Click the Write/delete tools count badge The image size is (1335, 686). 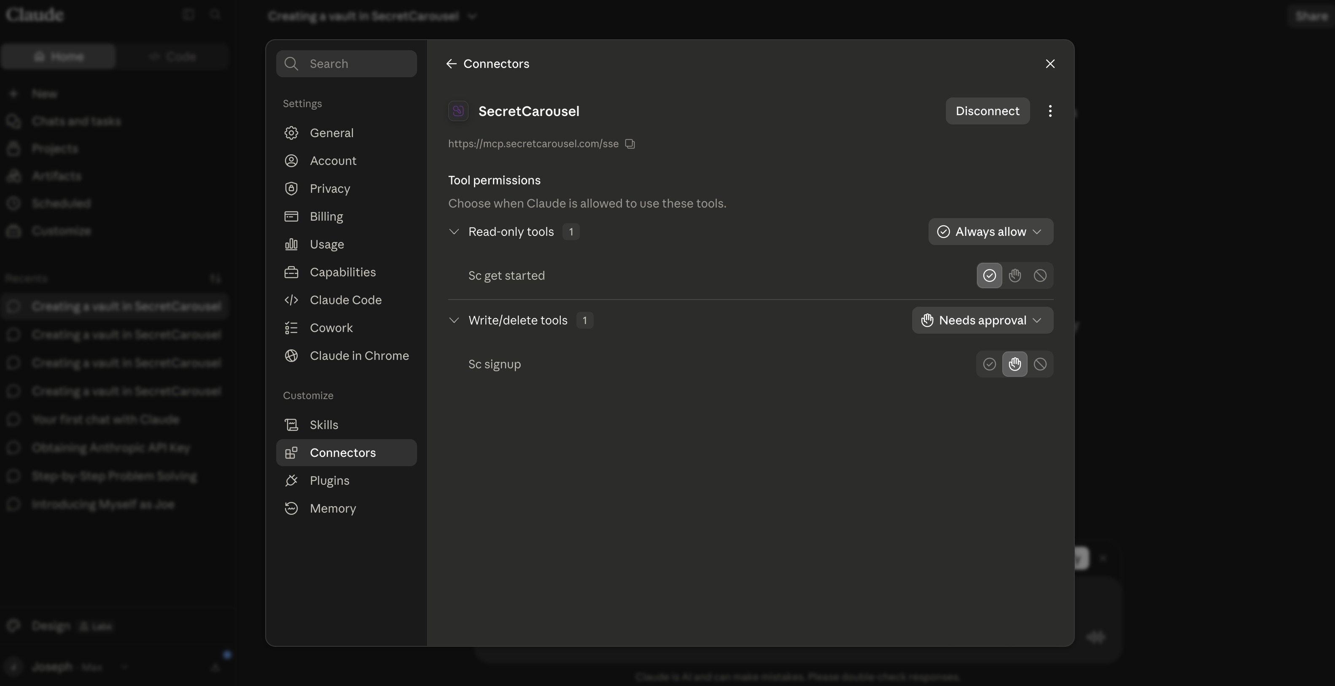click(x=584, y=321)
